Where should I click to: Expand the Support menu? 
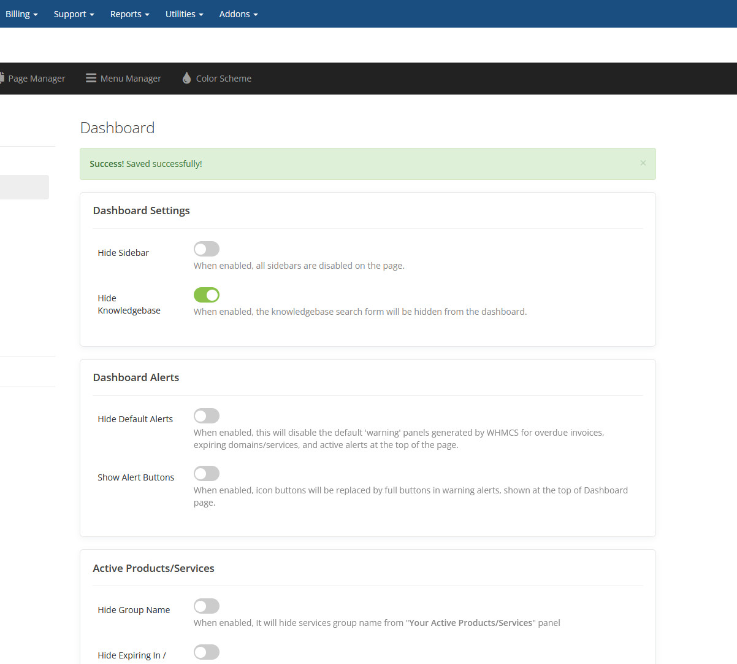click(74, 14)
